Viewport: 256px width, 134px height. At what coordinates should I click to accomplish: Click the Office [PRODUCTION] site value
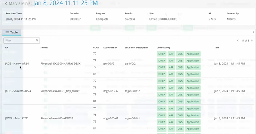point(163,19)
